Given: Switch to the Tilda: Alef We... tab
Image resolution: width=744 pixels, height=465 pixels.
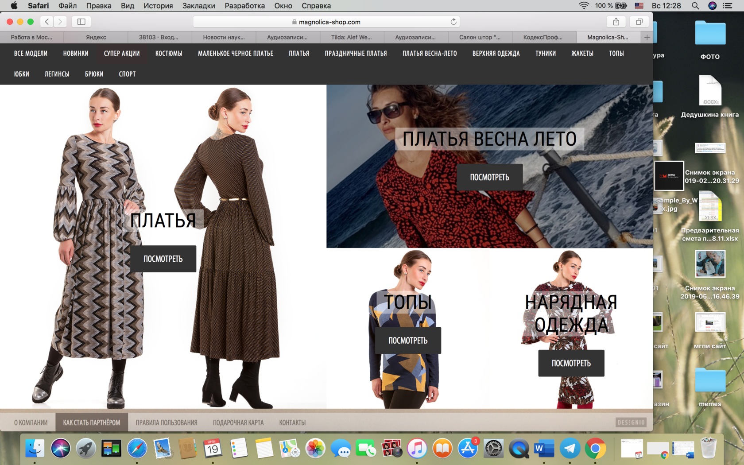Looking at the screenshot, I should pyautogui.click(x=352, y=37).
